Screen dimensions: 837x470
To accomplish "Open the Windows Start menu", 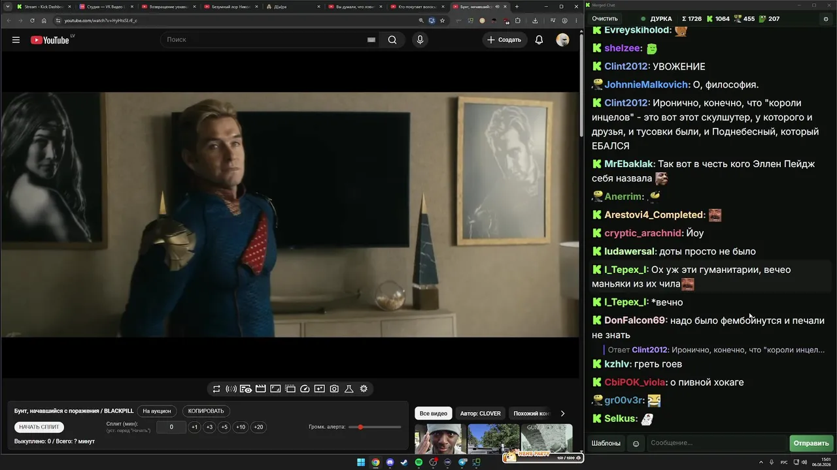I will (361, 463).
